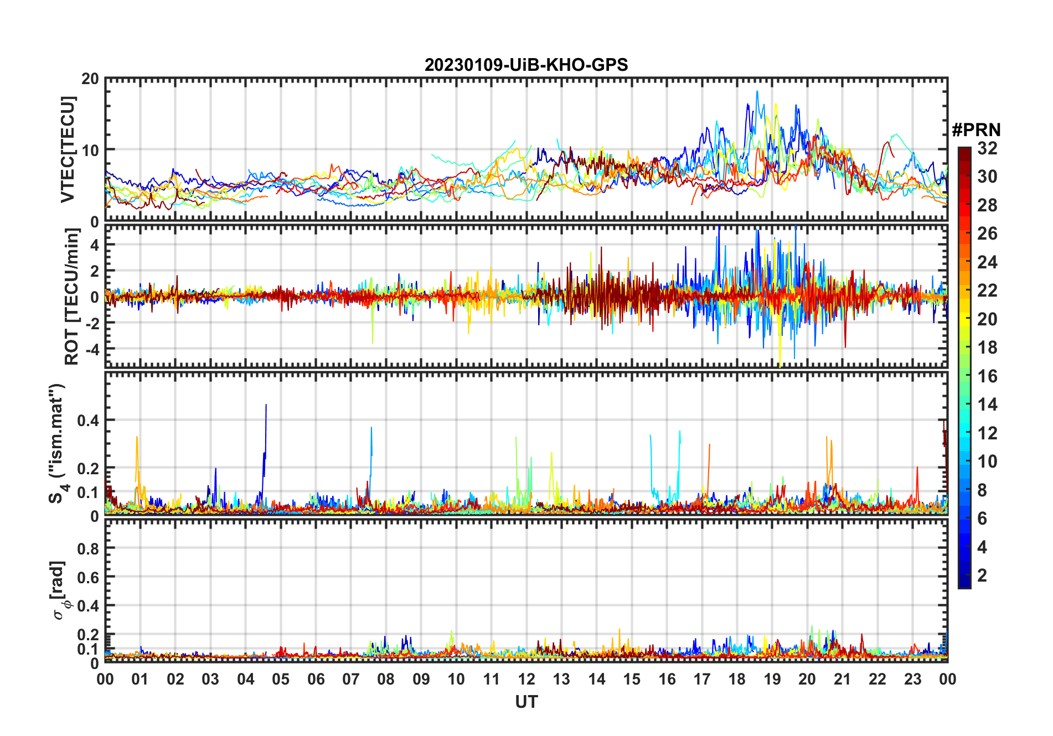1053x736 pixels.
Task: Click colorbar tick label 30
Action: [987, 176]
